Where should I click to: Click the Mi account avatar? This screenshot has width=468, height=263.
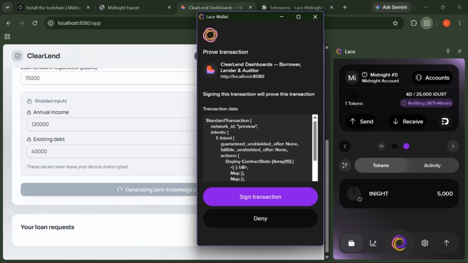tap(352, 78)
